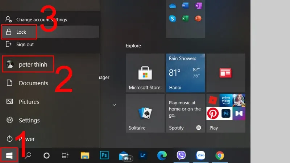This screenshot has height=163, width=290.
Task: Expand the chevron arrow in the app list
Action: pyautogui.click(x=114, y=105)
